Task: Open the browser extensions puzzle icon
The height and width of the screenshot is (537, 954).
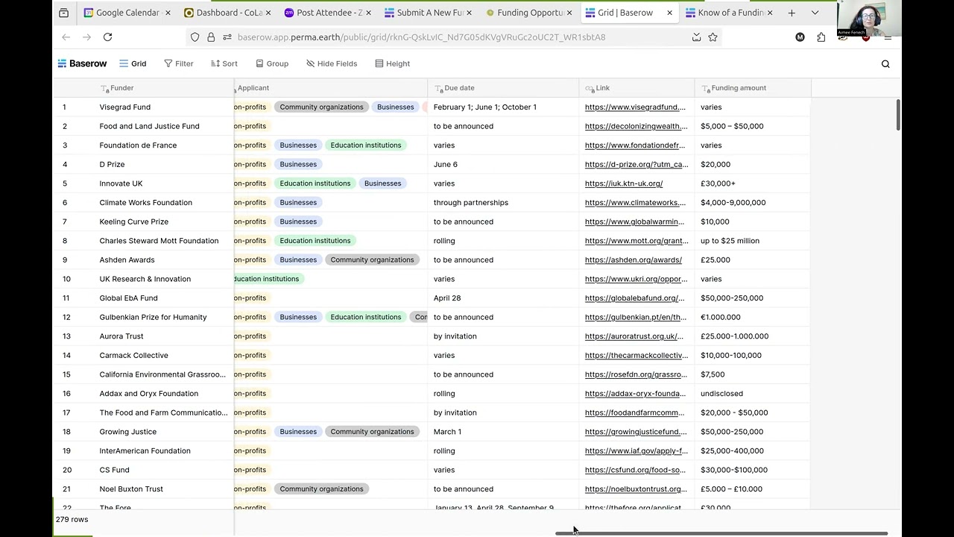Action: tap(821, 37)
